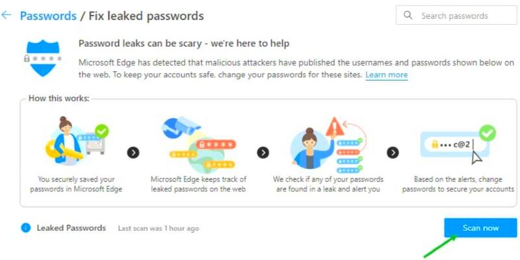Image resolution: width=520 pixels, height=260 pixels.
Task: Open the Learn more link
Action: [x=386, y=75]
